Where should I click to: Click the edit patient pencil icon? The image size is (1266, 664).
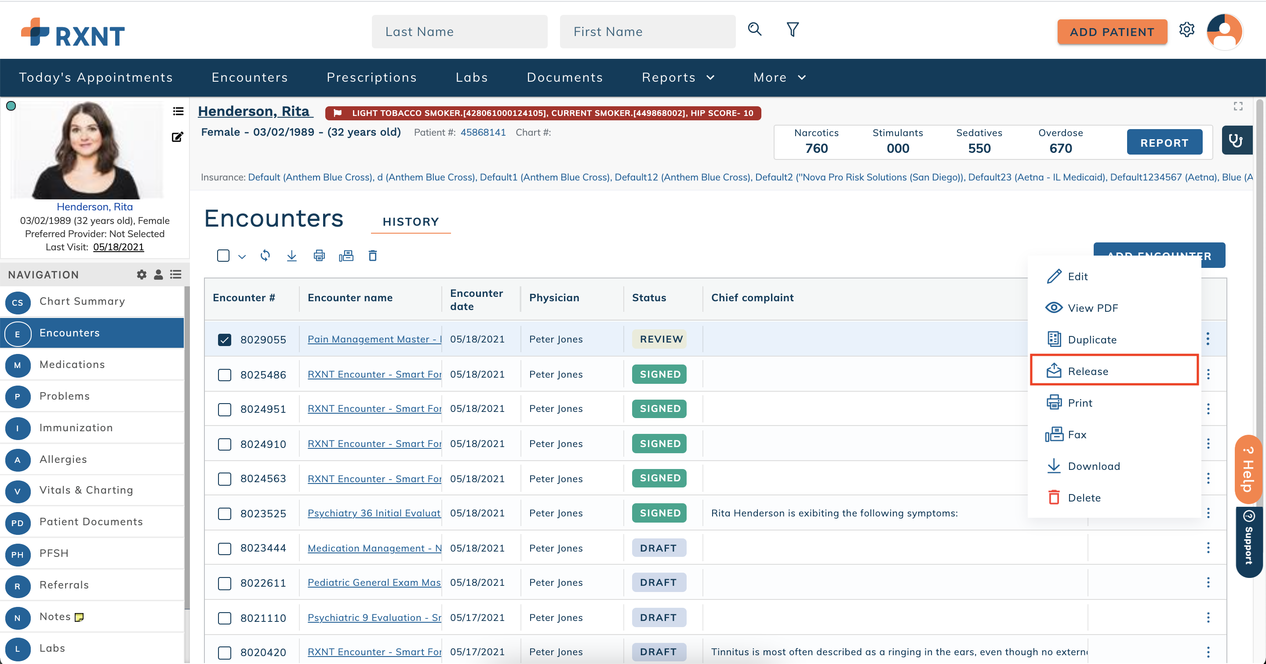point(178,137)
